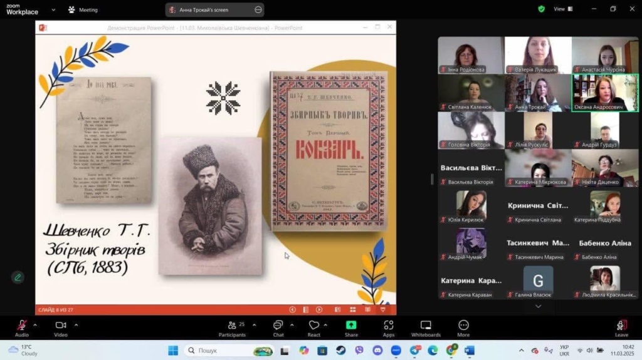Expand arrow next to React

[325, 325]
